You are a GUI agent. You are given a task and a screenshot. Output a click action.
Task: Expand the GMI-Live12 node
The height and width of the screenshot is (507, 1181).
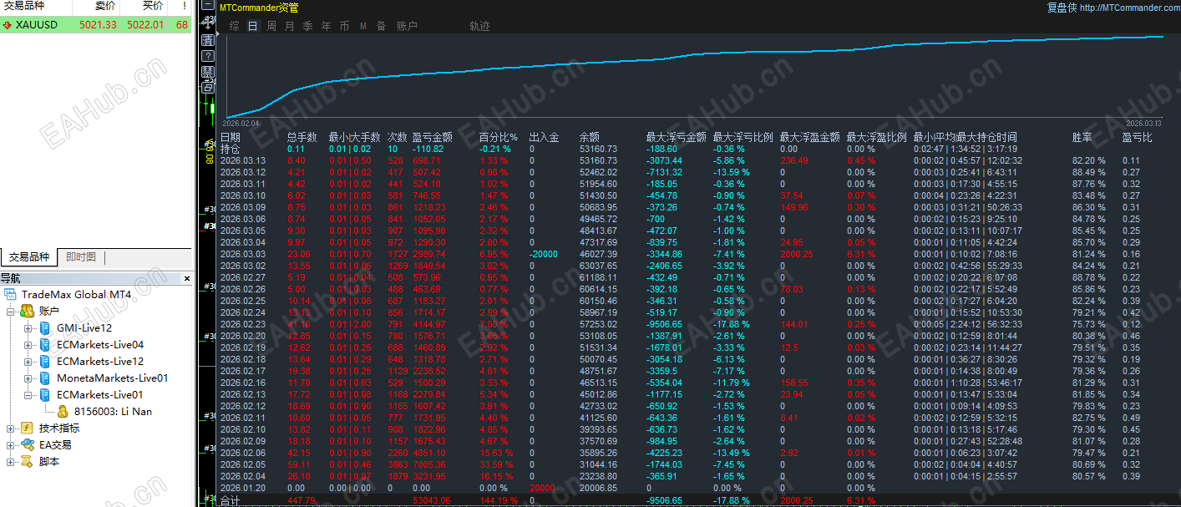point(28,328)
